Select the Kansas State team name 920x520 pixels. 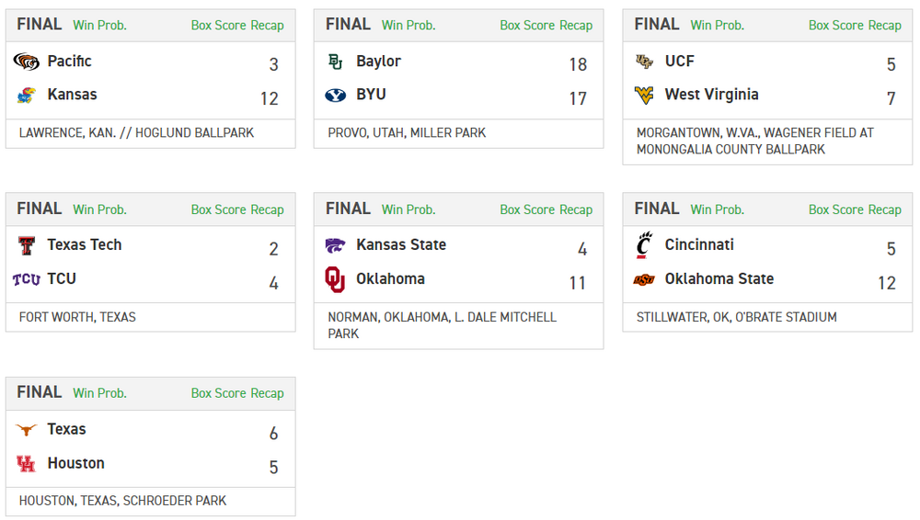400,244
